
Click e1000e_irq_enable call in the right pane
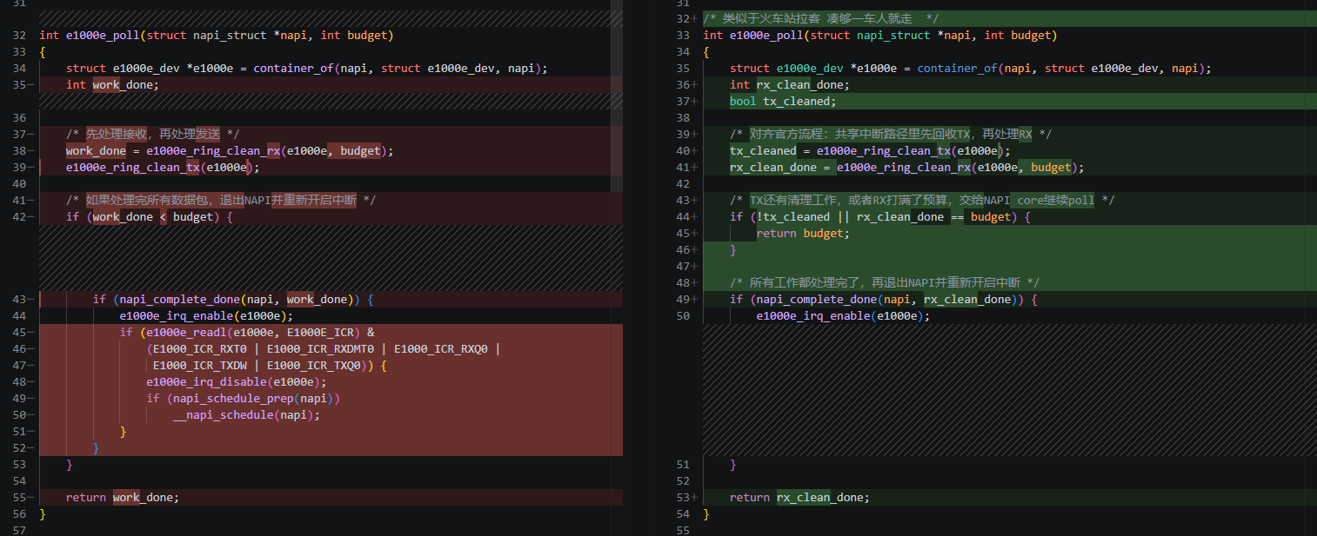[x=813, y=315]
